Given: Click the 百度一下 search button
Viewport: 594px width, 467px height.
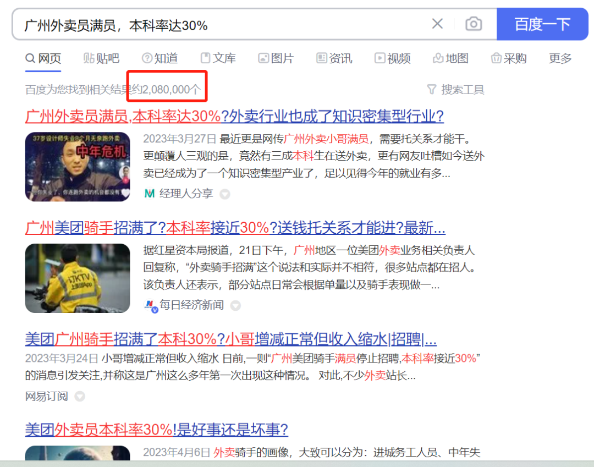Looking at the screenshot, I should (542, 24).
